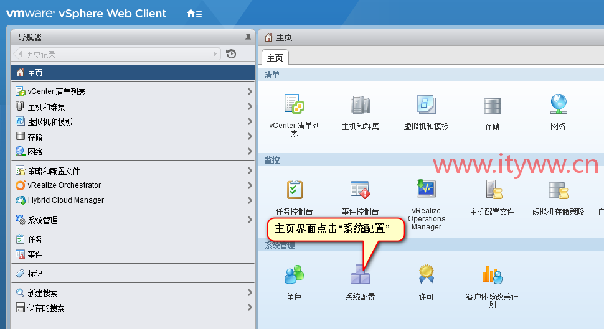The width and height of the screenshot is (604, 329).
Task: Select 主页 in navigator
Action: click(x=133, y=72)
